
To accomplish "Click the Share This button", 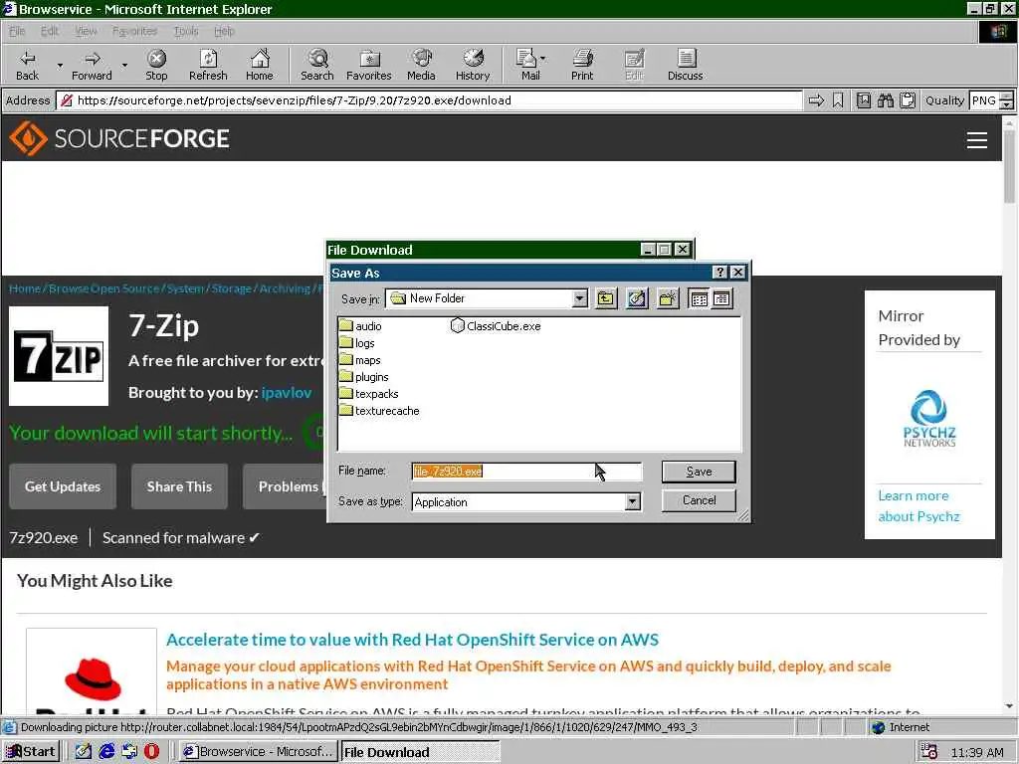I will 179,485.
